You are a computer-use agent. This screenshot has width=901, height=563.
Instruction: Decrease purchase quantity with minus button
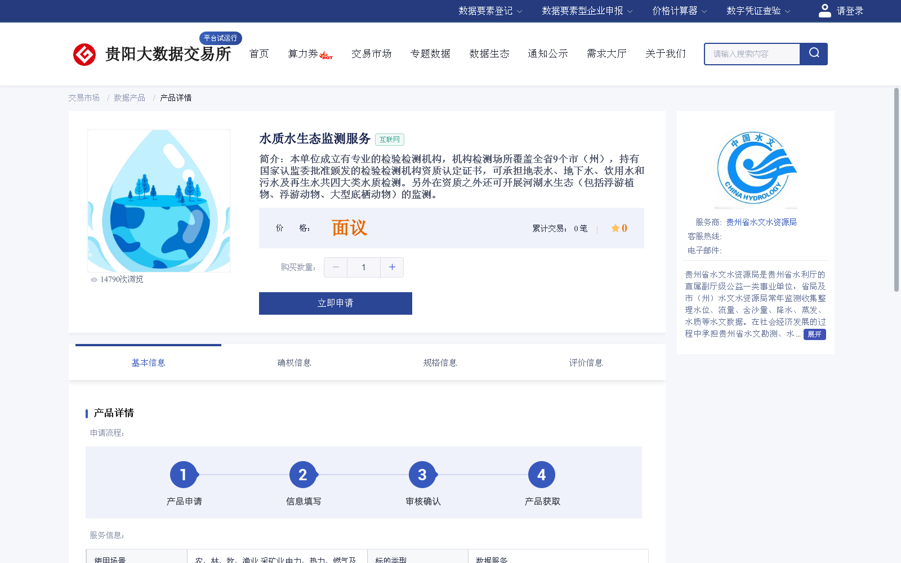(x=336, y=267)
